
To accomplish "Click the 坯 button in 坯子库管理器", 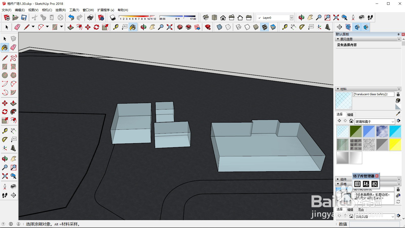I will tap(366, 184).
